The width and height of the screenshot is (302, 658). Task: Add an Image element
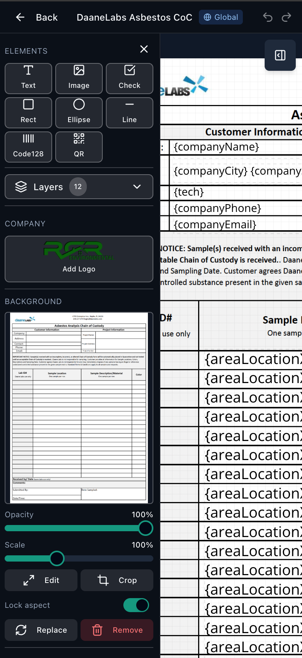coord(79,79)
